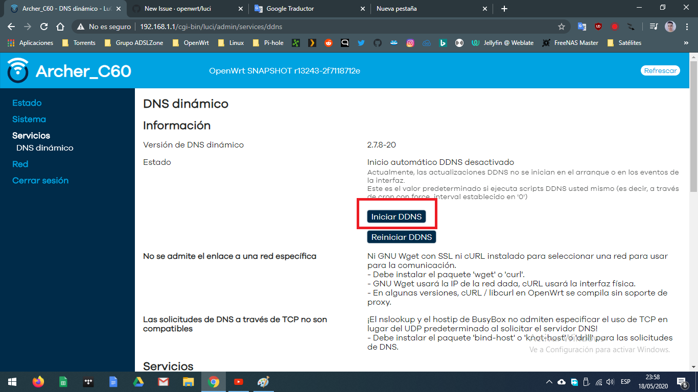Open the GitHub bookmark icon
698x392 pixels.
point(378,43)
